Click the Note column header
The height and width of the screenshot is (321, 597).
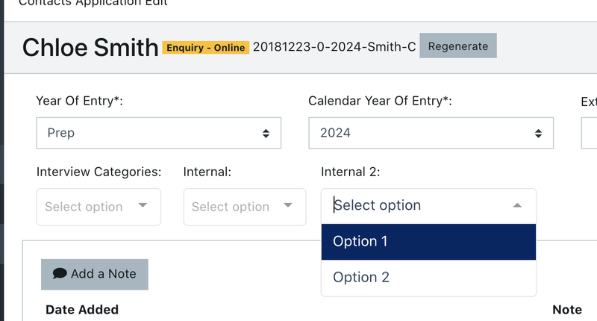(x=566, y=310)
